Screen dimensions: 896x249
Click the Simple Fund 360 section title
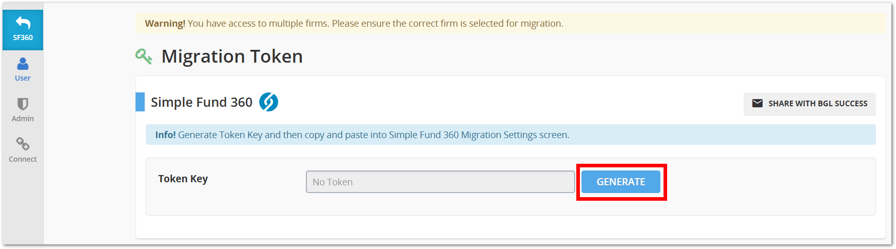(x=202, y=102)
